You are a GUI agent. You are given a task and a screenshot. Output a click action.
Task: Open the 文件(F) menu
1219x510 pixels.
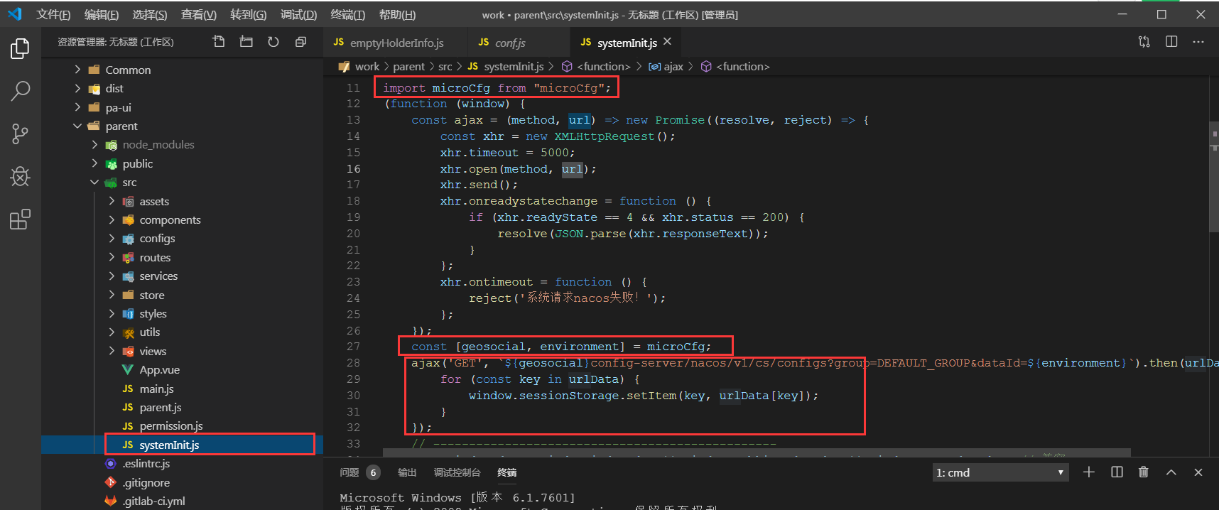click(53, 14)
